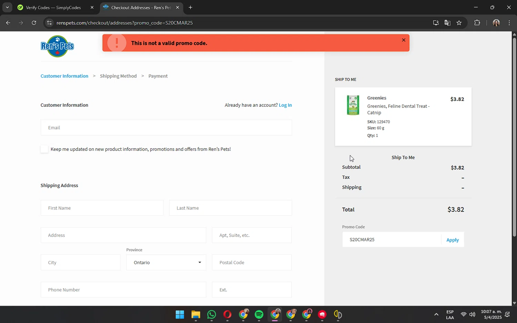Click the Postal Code field
The width and height of the screenshot is (517, 323).
click(x=252, y=262)
